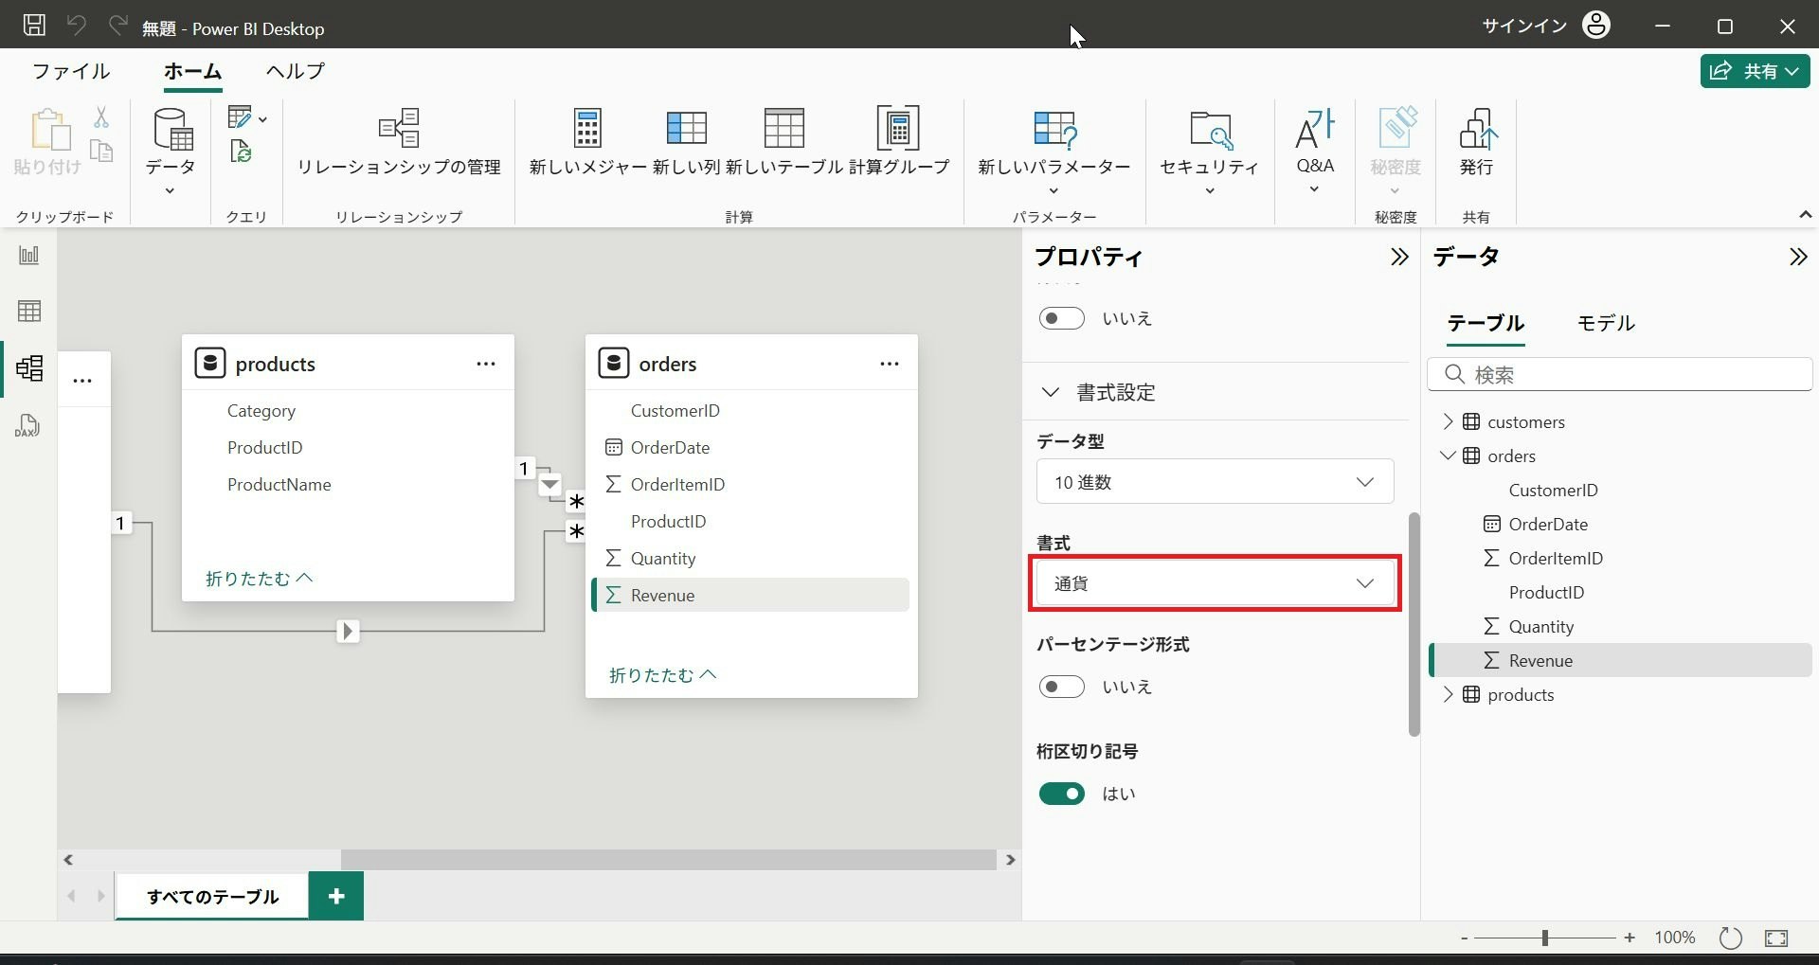Open the セキュリティ ribbon menu

[x=1210, y=152]
